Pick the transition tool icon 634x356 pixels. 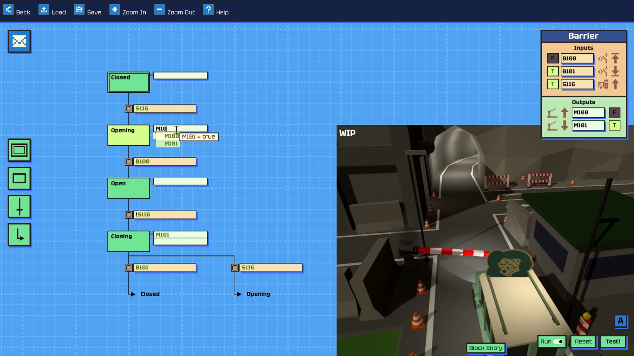pyautogui.click(x=19, y=207)
